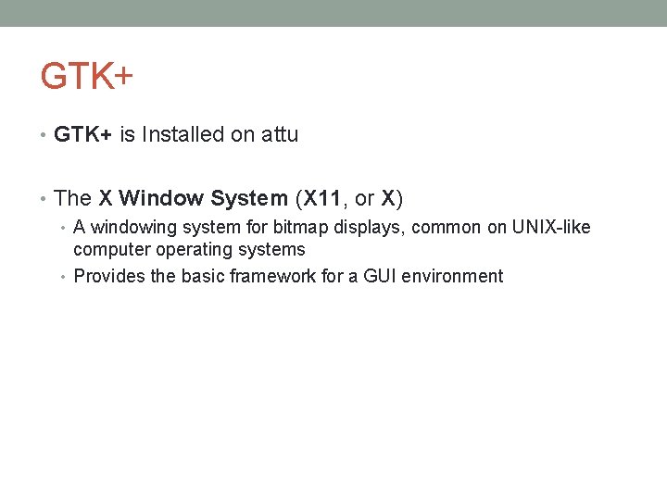Click the sub-bullet dot before 'Provides the basic'
This screenshot has height=500, width=667.
63,277
